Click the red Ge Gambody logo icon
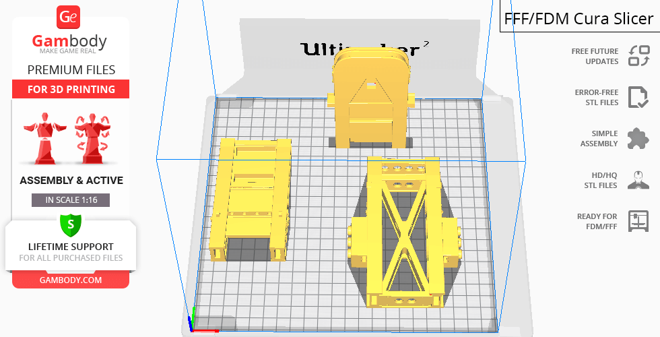The width and height of the screenshot is (660, 337). pyautogui.click(x=68, y=17)
